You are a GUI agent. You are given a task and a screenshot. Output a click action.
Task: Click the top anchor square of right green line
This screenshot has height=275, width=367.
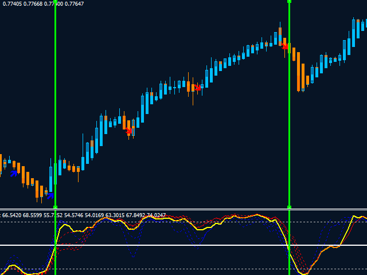coord(289,1)
